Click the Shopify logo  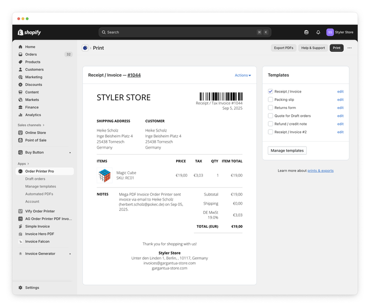point(29,32)
